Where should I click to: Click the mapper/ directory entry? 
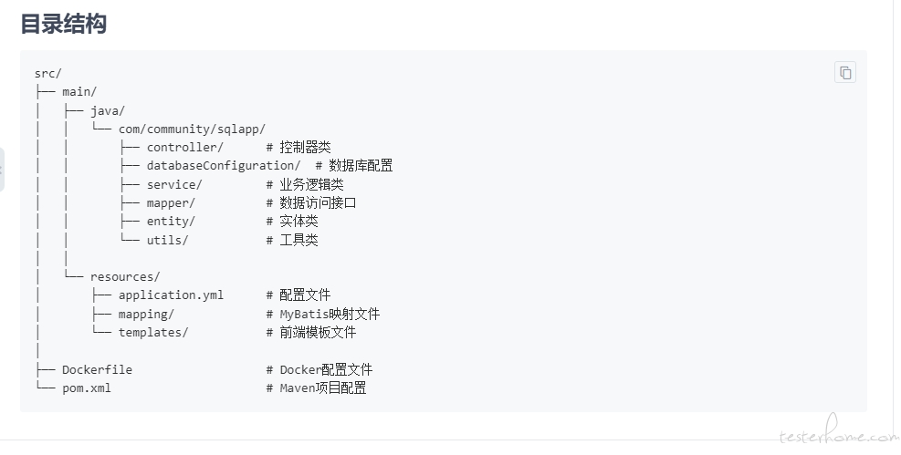171,203
